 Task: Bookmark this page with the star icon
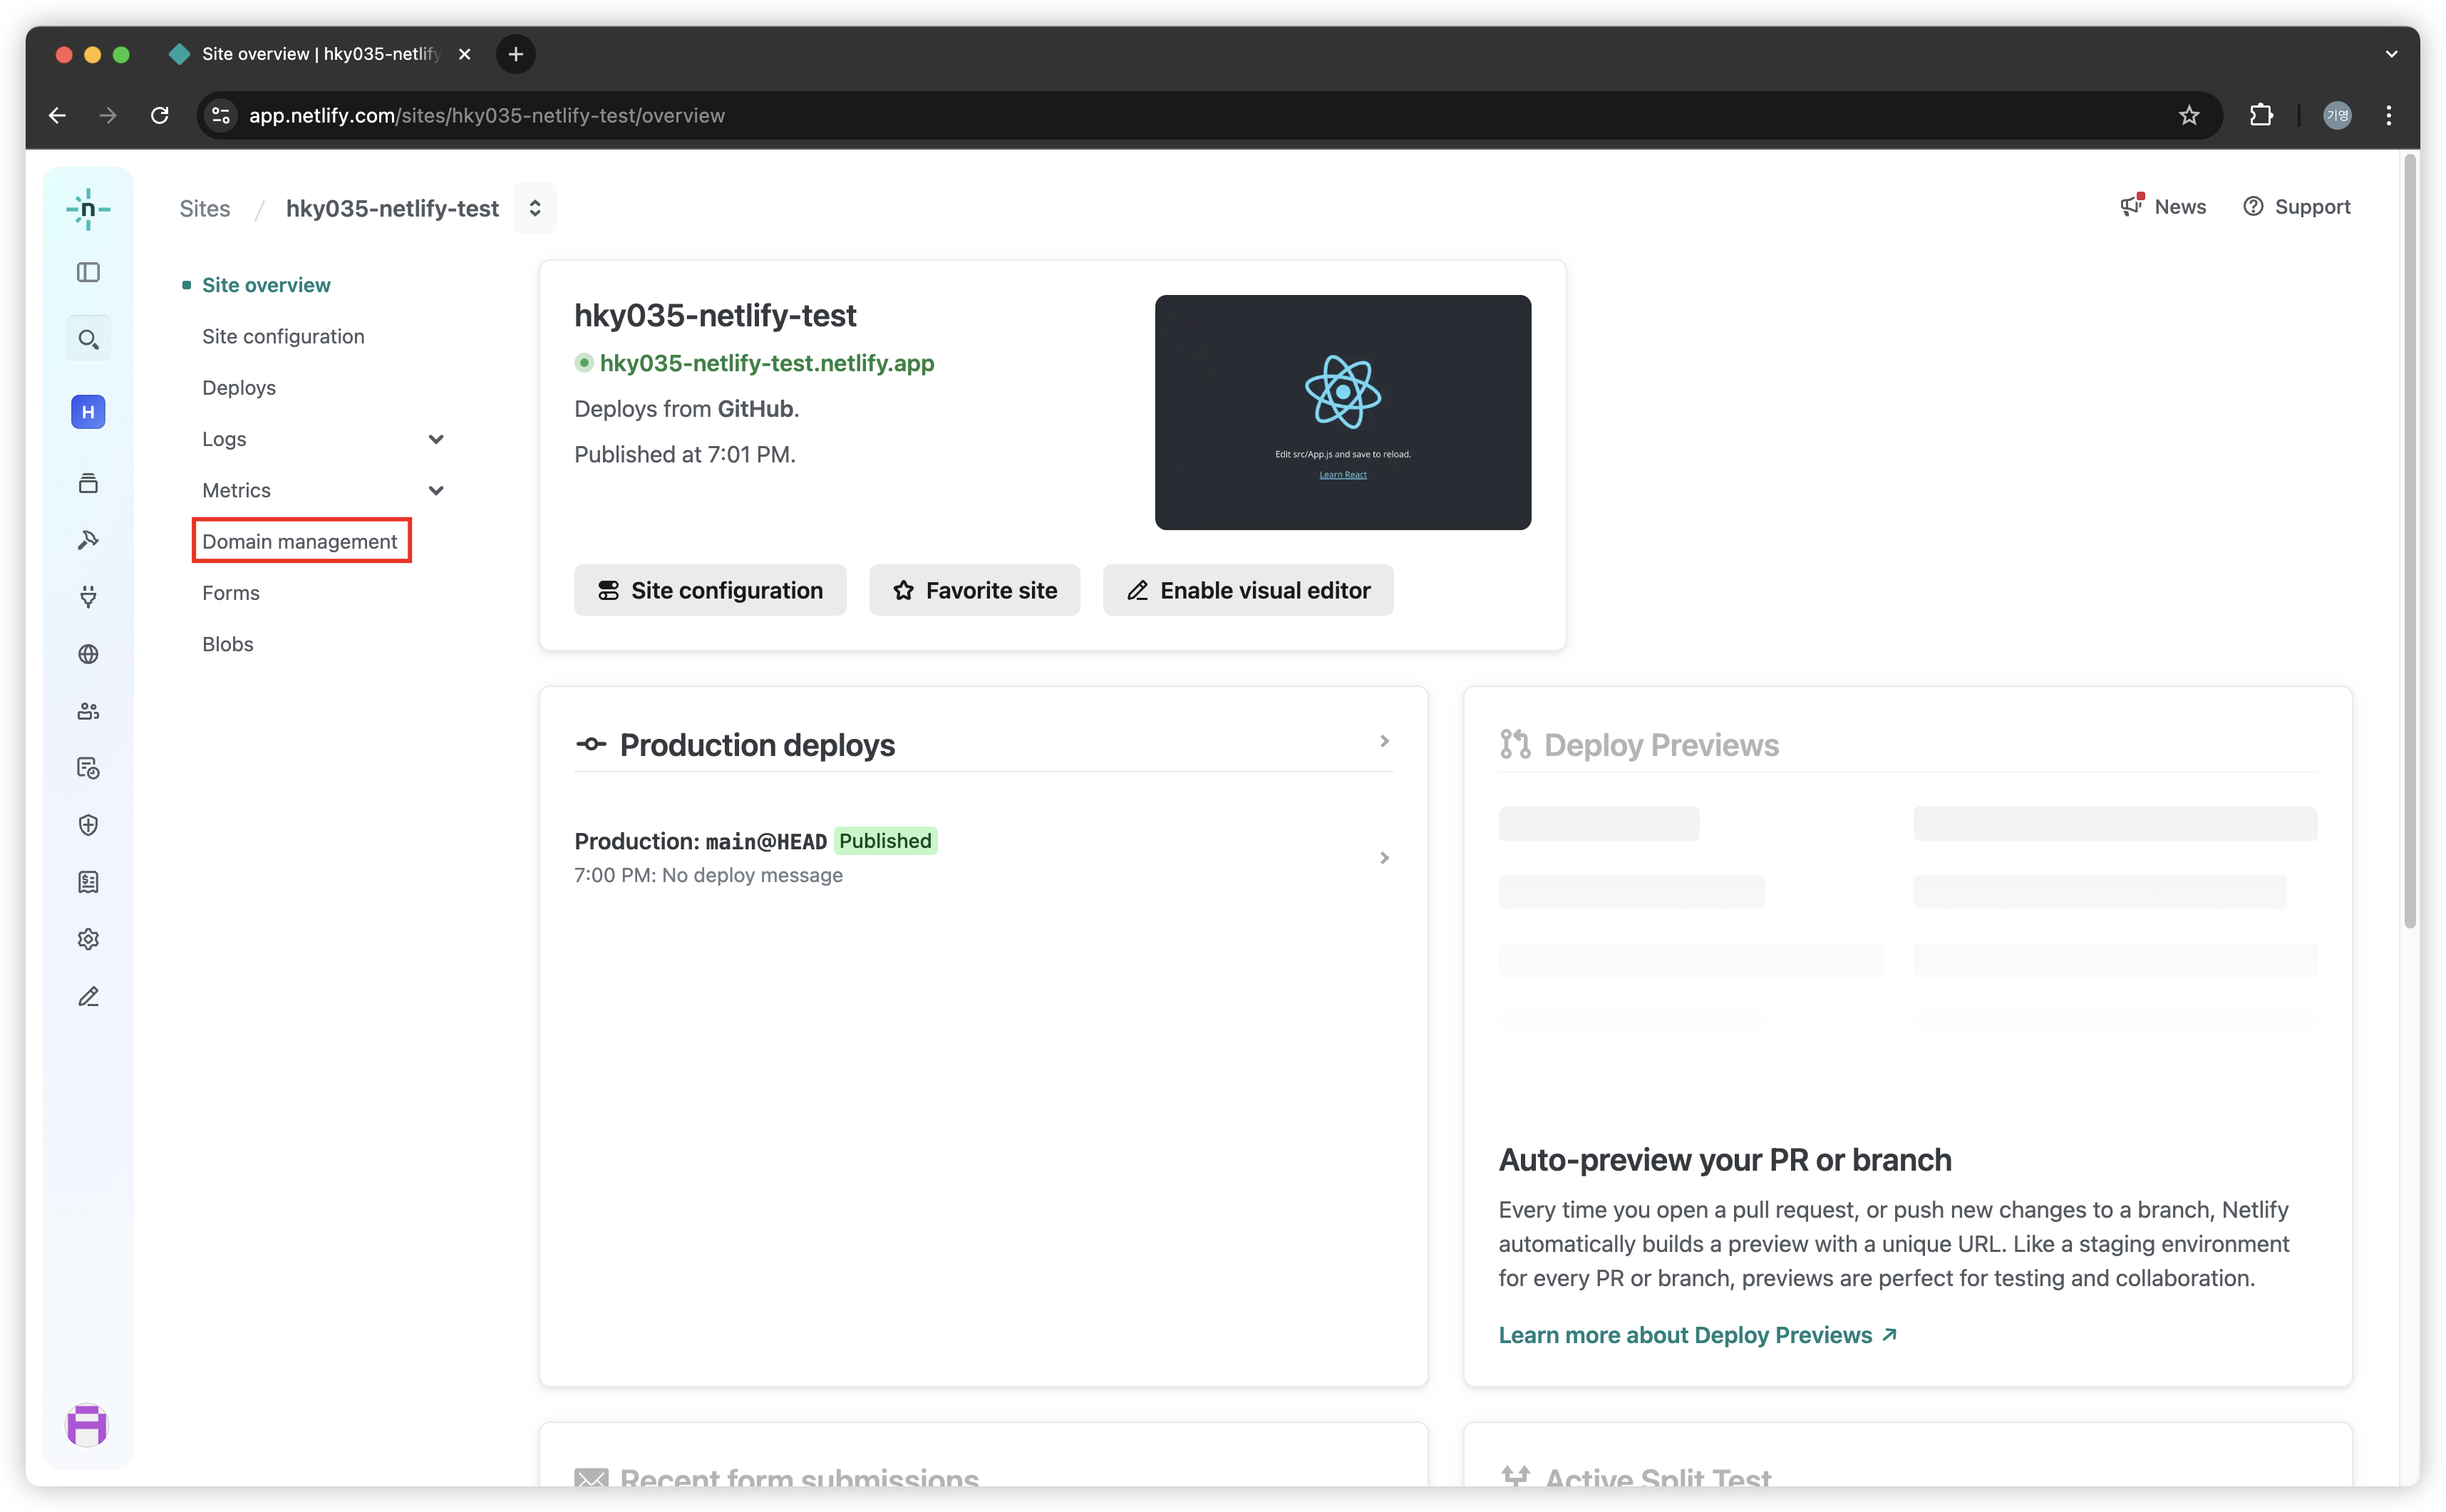tap(2189, 115)
